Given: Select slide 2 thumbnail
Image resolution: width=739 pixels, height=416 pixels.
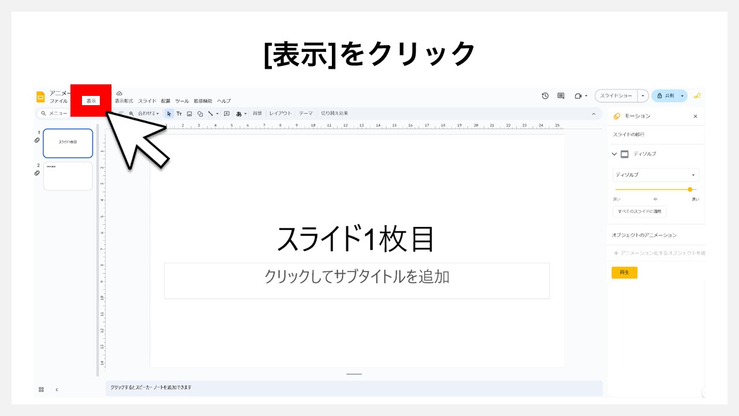Looking at the screenshot, I should click(68, 176).
